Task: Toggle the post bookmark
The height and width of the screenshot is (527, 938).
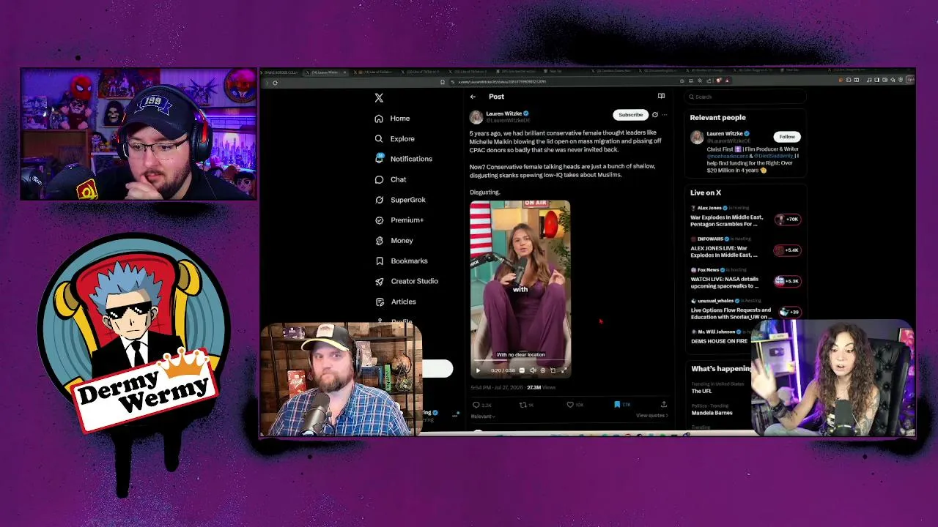Action: 621,405
